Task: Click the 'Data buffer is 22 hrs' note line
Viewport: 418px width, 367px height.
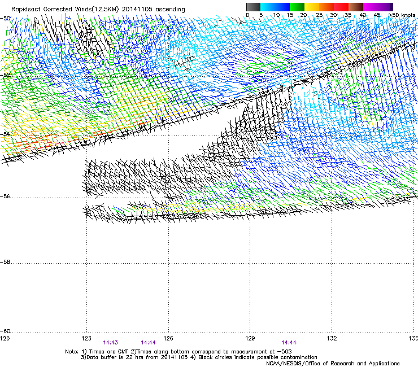Action: click(199, 357)
